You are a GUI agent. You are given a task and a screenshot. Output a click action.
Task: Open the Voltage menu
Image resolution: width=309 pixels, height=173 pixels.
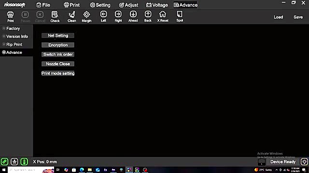click(x=157, y=5)
